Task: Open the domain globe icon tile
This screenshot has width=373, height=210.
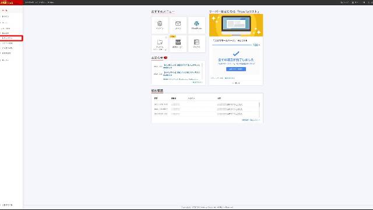Action: [x=160, y=25]
